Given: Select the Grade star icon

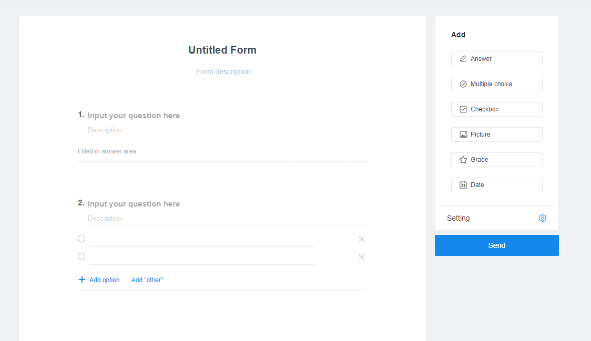Looking at the screenshot, I should point(463,159).
